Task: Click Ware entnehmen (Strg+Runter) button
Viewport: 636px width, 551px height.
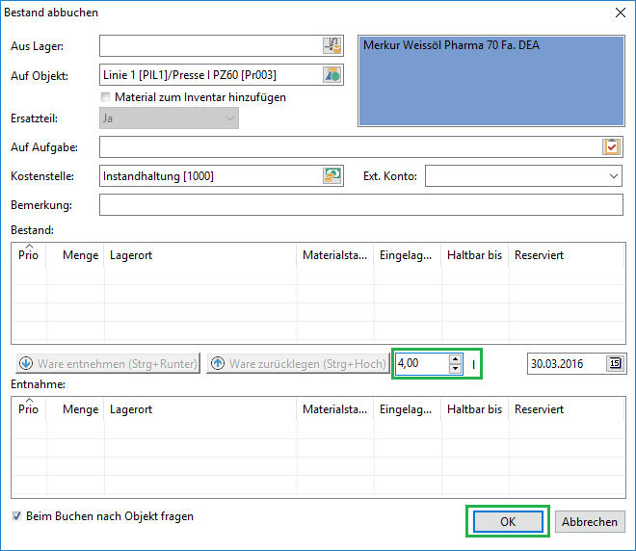Action: click(x=108, y=364)
